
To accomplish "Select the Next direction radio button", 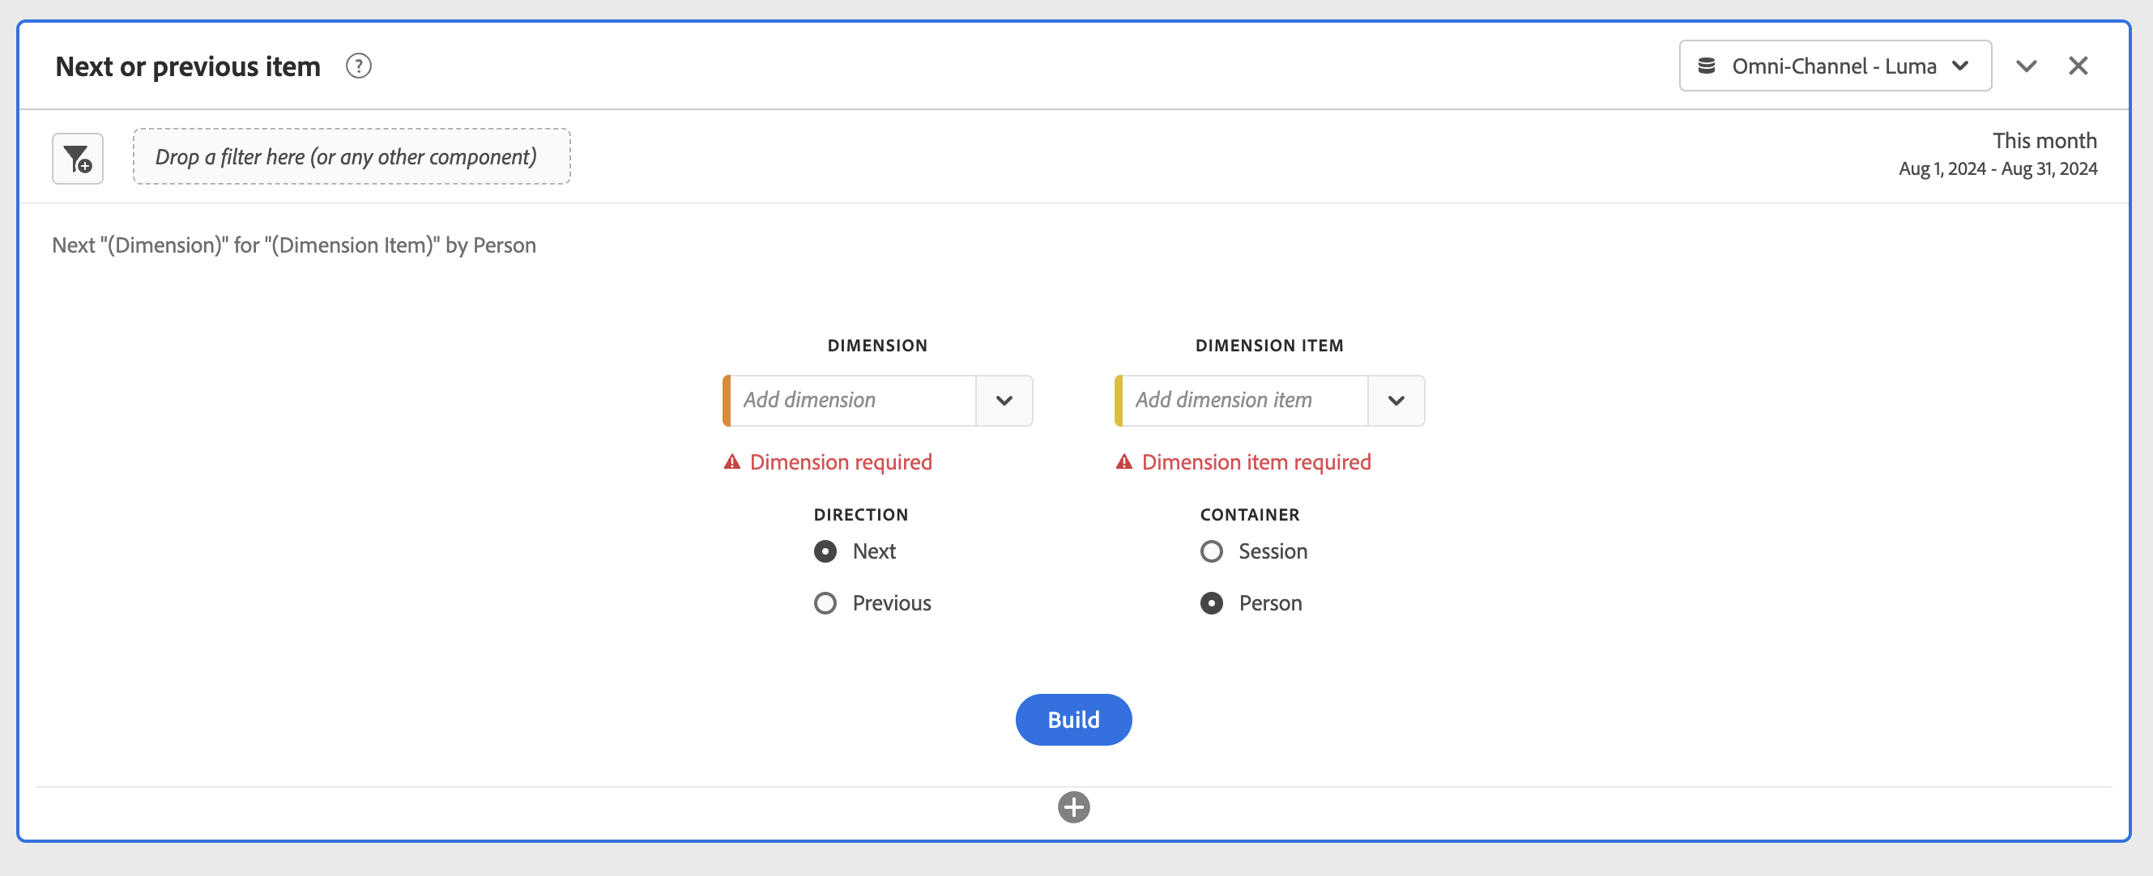I will click(825, 551).
